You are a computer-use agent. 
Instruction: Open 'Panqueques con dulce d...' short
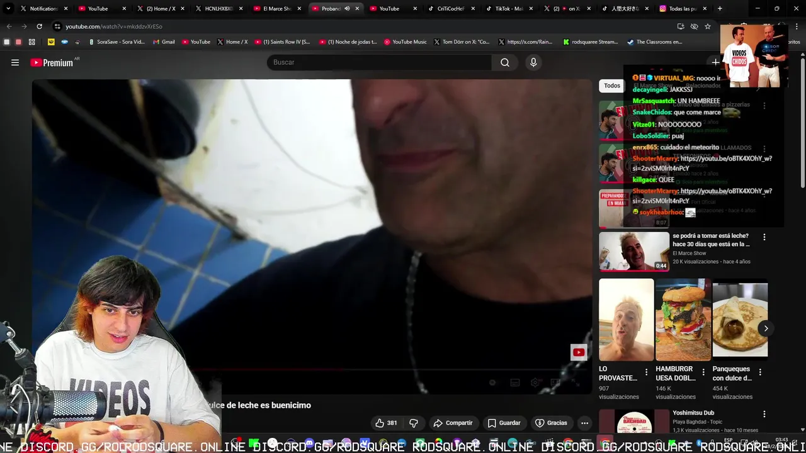click(740, 320)
